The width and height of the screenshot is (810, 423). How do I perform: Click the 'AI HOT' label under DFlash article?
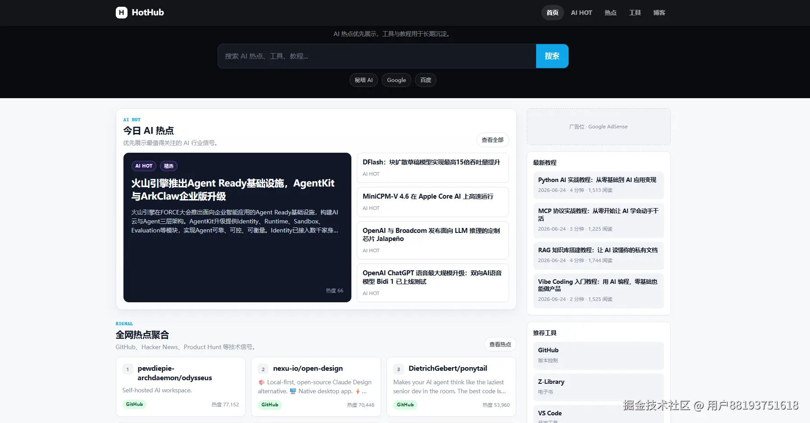tap(371, 174)
